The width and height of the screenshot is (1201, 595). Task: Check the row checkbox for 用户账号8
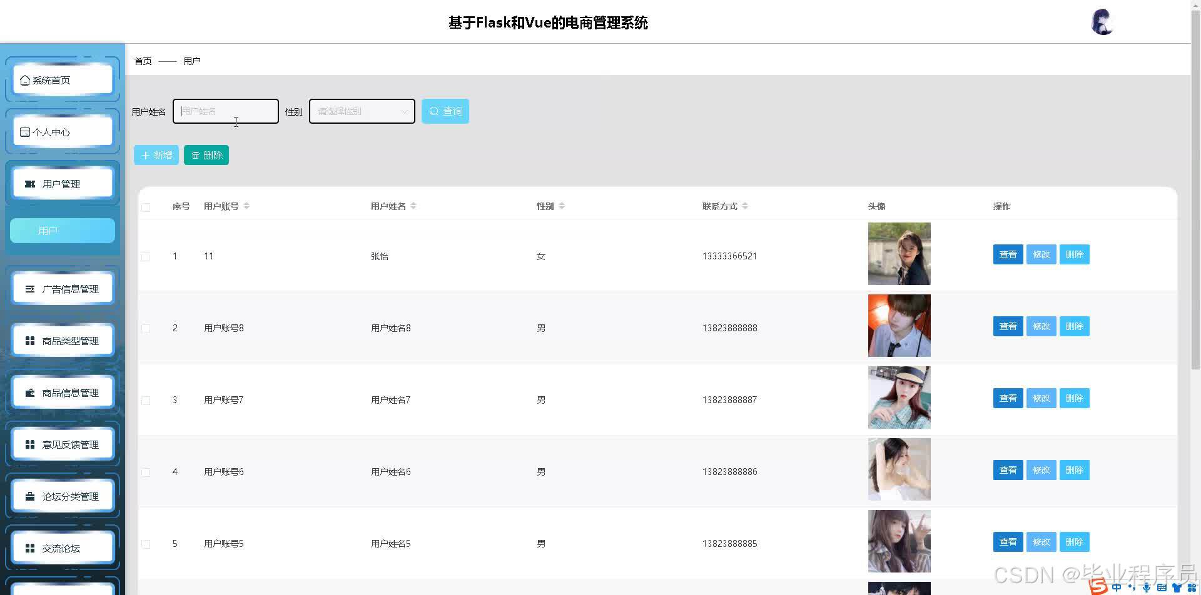pyautogui.click(x=146, y=329)
